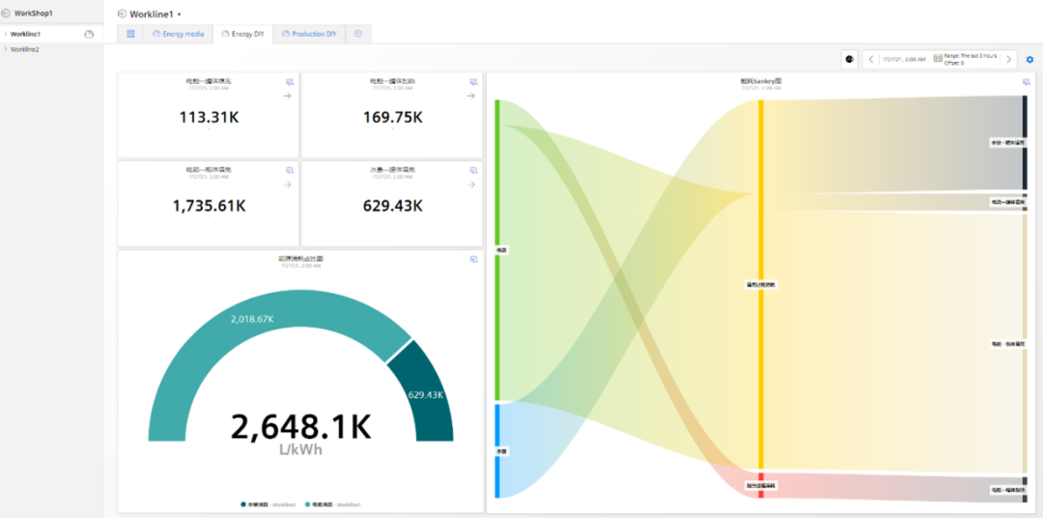Screen dimensions: 1043x518
Task: Expand the Workline2 tree node
Action: click(6, 48)
